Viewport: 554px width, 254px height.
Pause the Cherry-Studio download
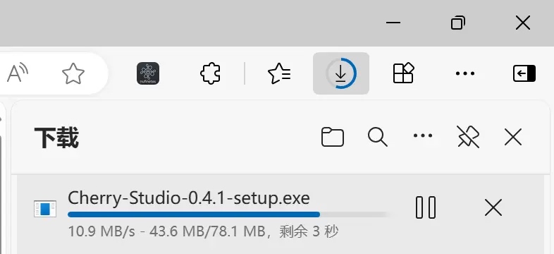tap(426, 207)
